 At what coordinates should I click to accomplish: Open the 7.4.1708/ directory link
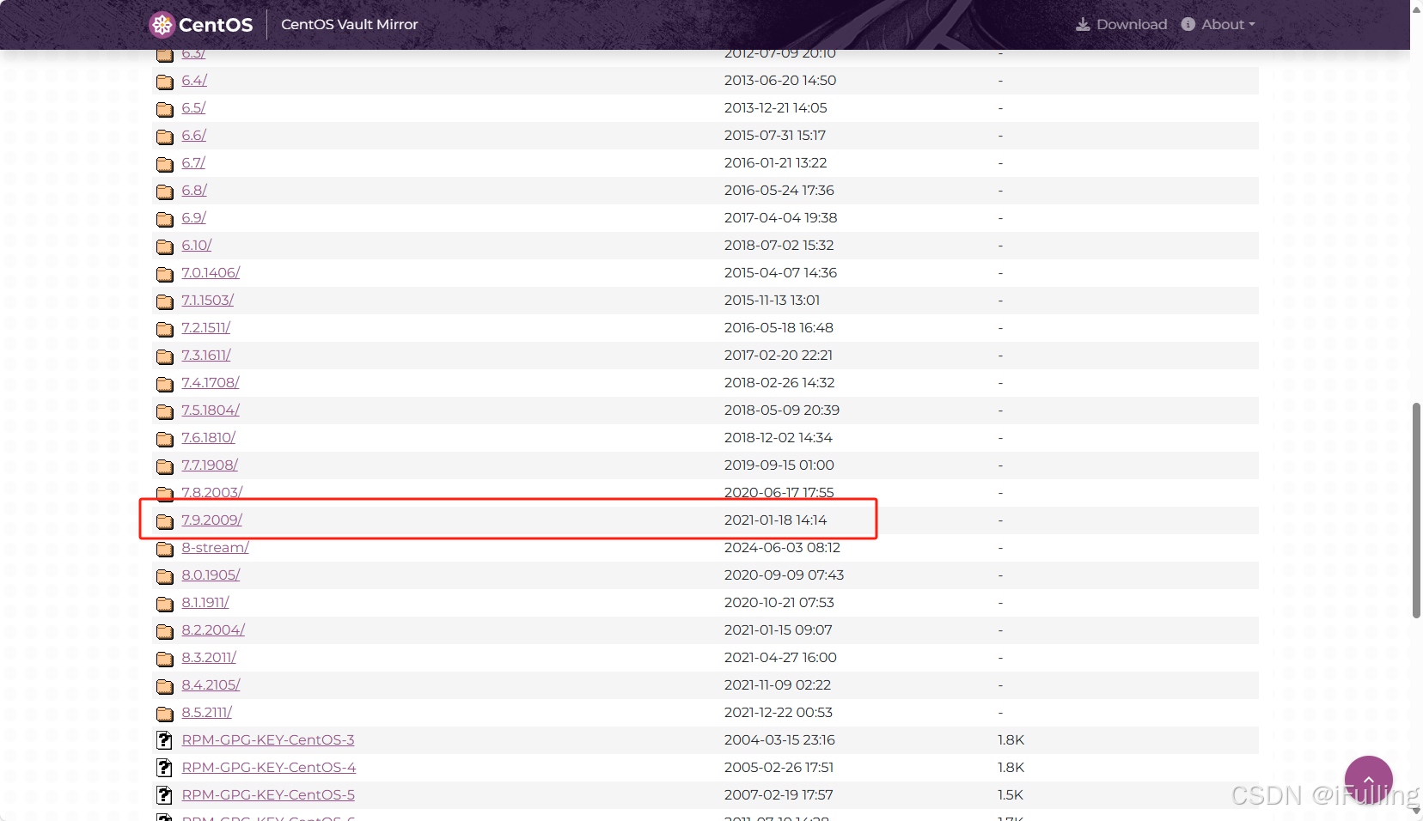(x=211, y=382)
